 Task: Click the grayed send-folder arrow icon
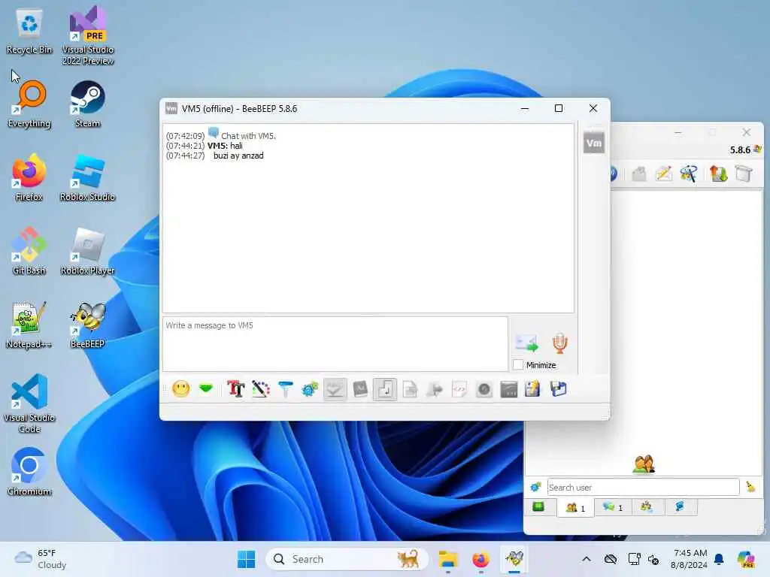435,390
